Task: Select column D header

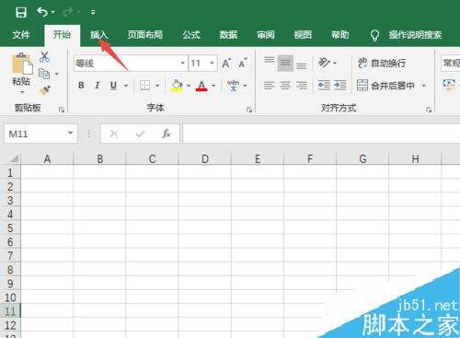Action: pos(205,158)
